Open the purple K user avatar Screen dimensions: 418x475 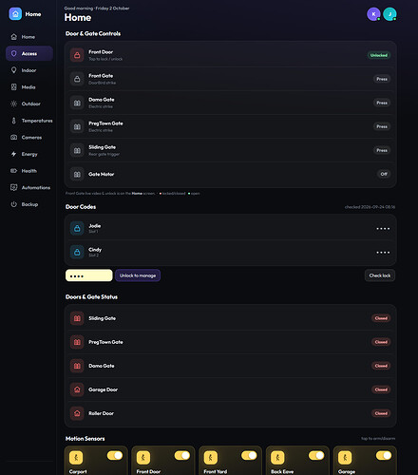(373, 14)
